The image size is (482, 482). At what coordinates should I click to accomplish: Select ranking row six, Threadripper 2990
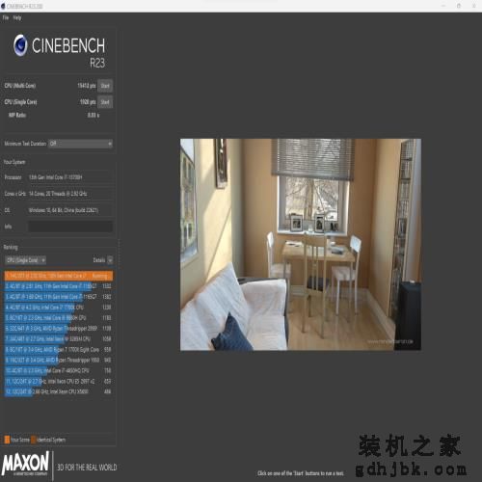coord(59,329)
